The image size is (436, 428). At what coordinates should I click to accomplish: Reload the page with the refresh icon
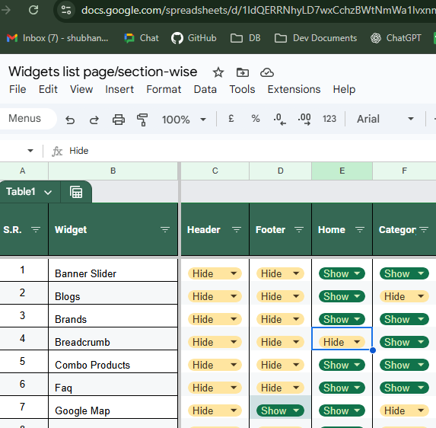(33, 11)
